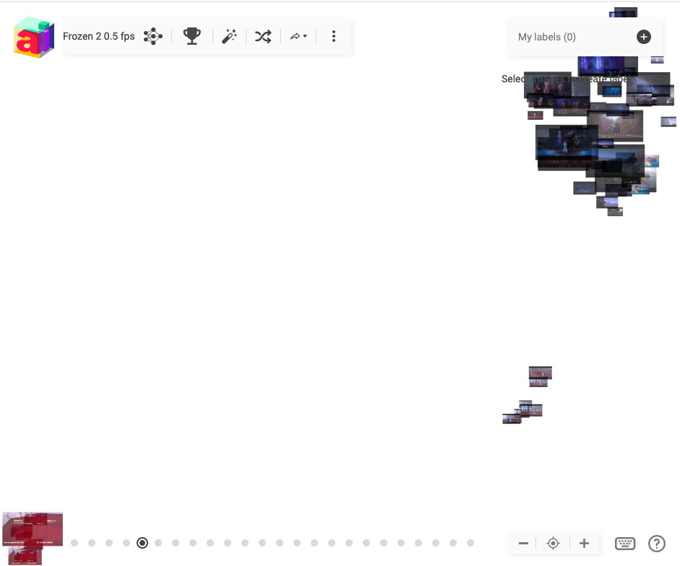Click the shuffle arrows icon
Screen dimensions: 680x566
pyautogui.click(x=263, y=36)
